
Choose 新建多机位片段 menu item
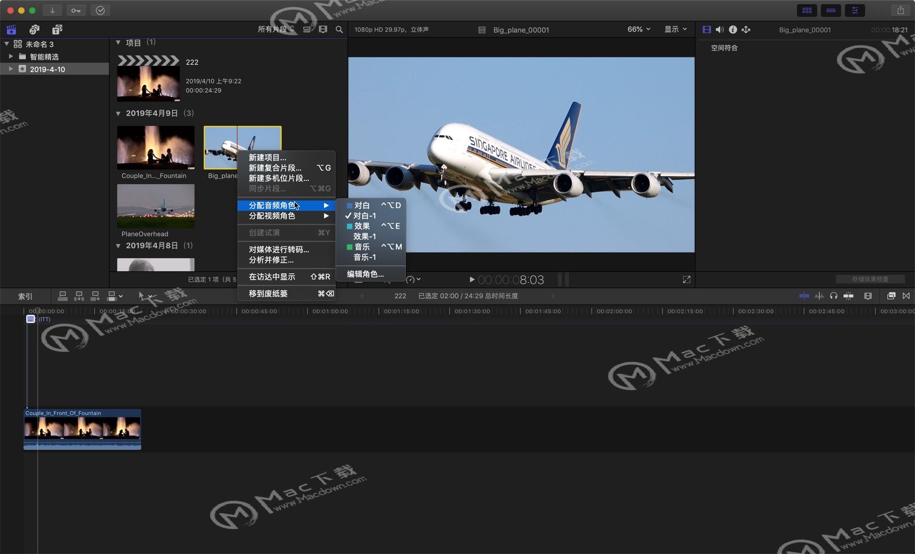(286, 178)
